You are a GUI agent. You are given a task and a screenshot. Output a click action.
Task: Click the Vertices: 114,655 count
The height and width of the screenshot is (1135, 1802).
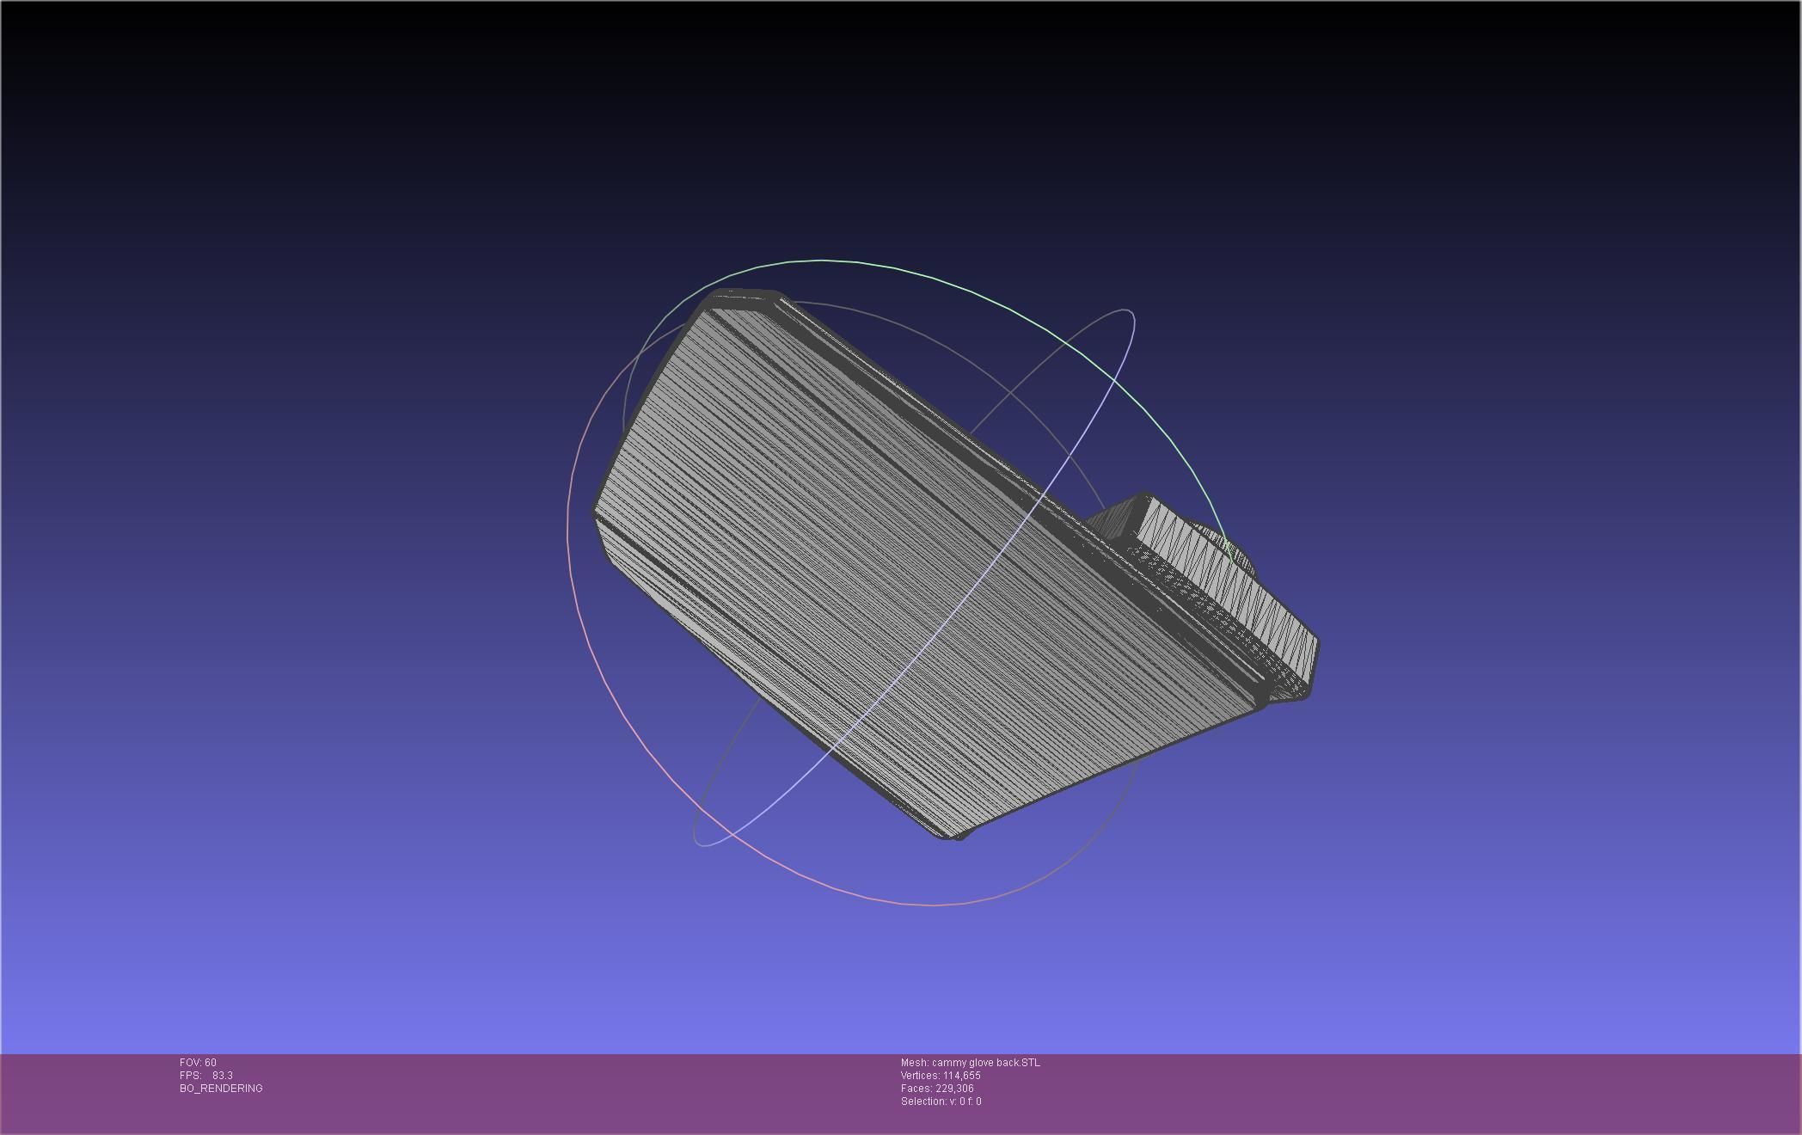[x=941, y=1076]
